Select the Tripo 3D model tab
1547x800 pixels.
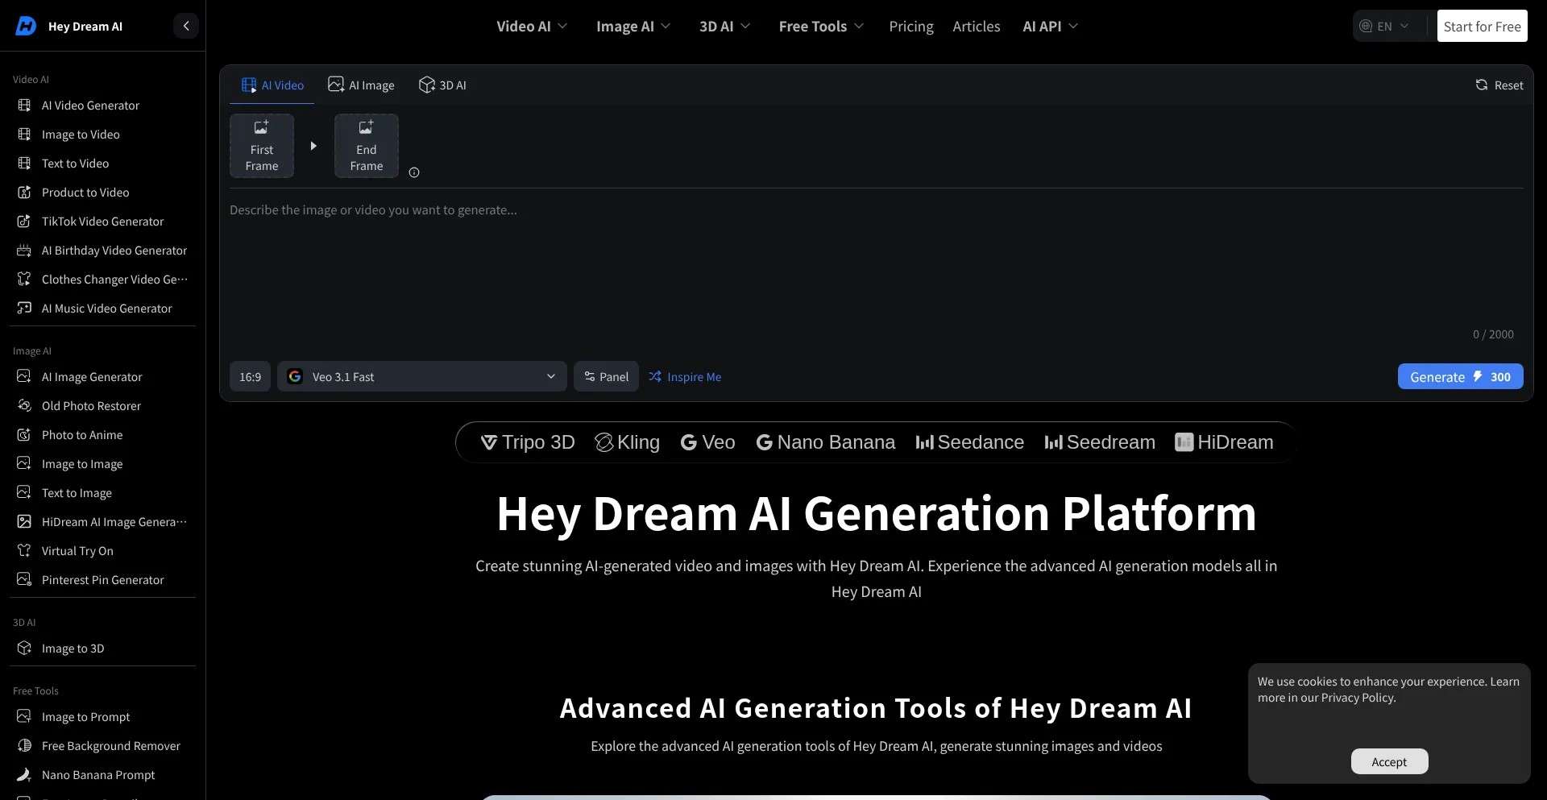[528, 442]
